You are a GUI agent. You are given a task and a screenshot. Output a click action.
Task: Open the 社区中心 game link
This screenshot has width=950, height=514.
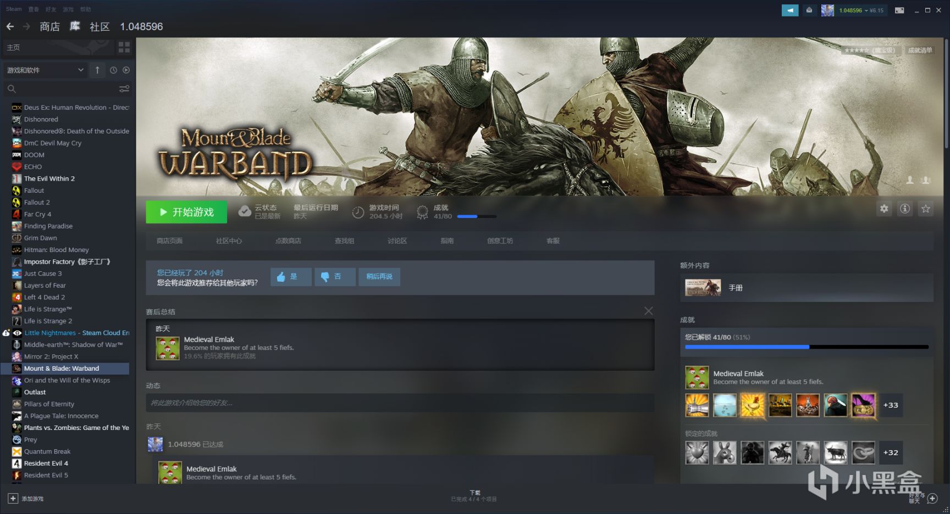click(229, 241)
